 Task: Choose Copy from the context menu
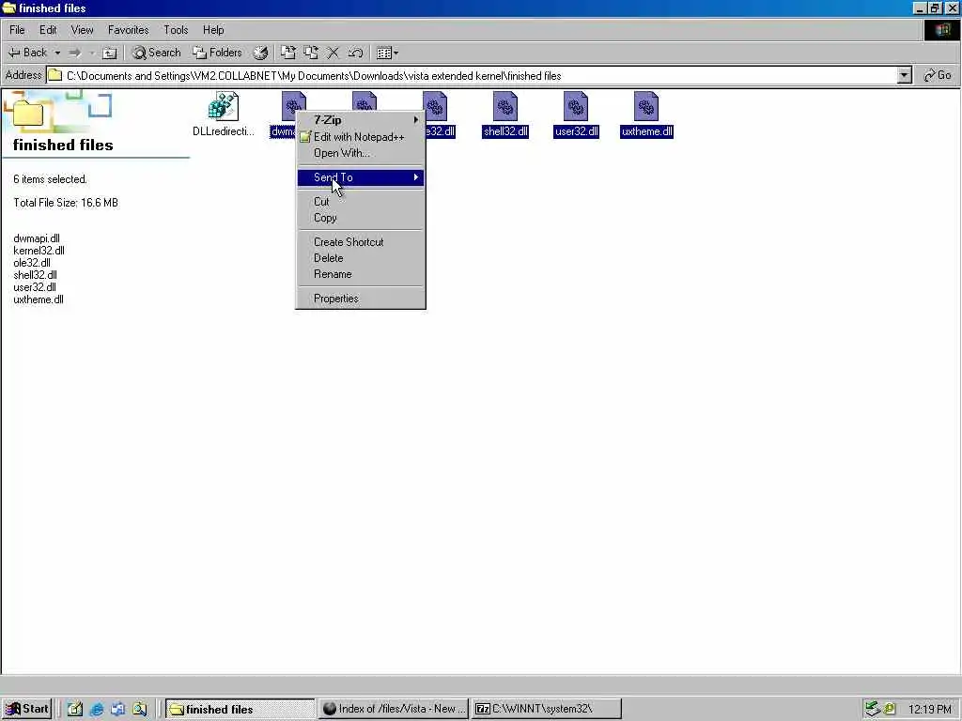point(360,218)
